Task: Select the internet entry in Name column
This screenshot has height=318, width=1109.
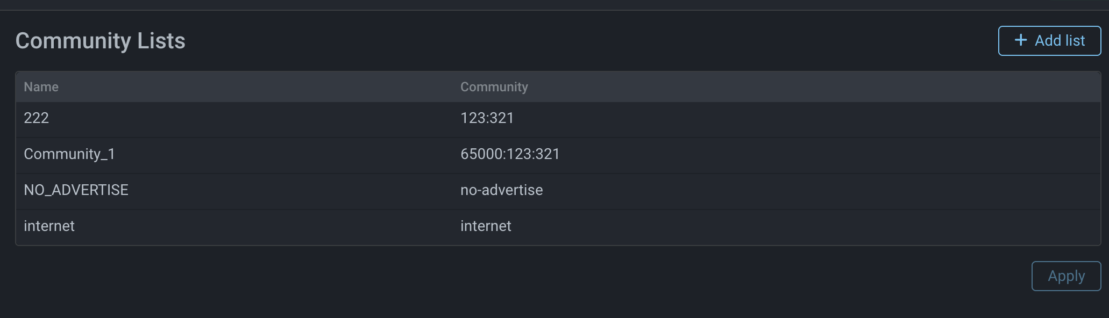Action: [x=49, y=226]
